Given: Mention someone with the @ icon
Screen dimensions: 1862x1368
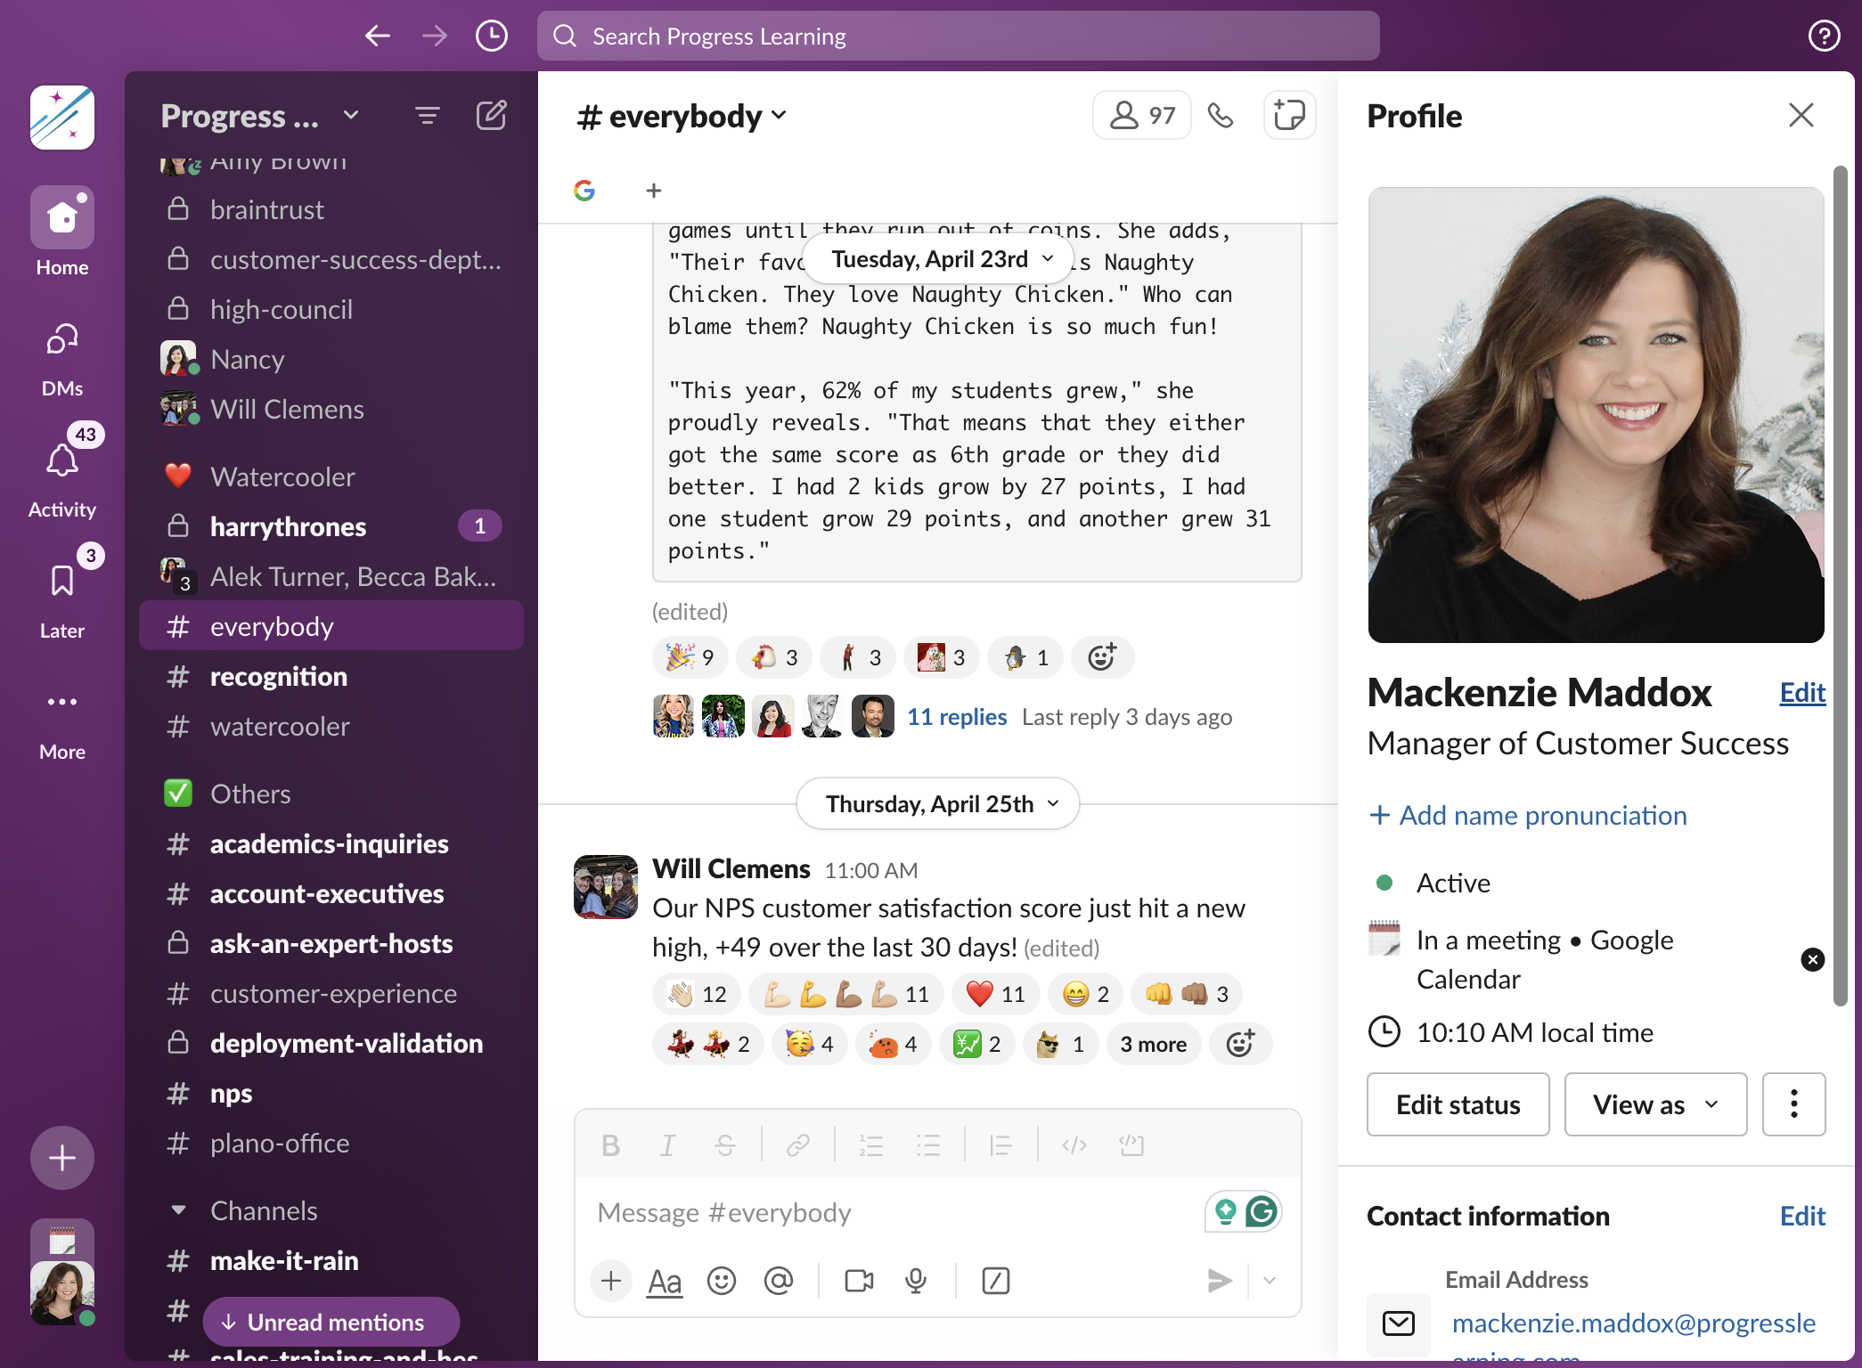Looking at the screenshot, I should point(778,1281).
